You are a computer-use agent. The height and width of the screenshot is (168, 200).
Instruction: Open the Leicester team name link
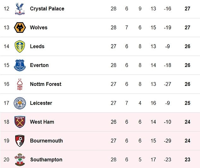(41, 103)
